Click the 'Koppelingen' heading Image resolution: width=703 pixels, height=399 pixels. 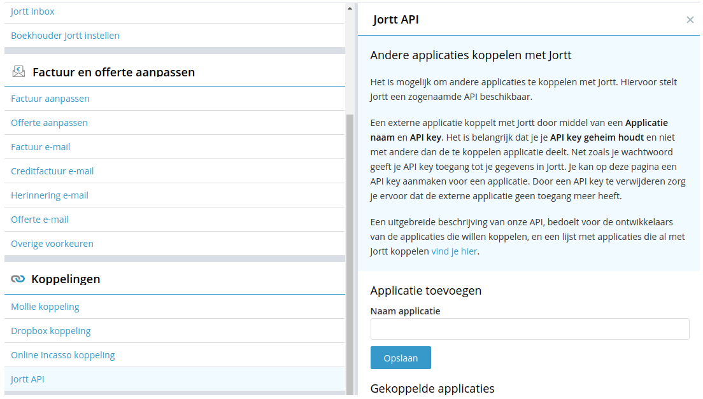coord(66,279)
